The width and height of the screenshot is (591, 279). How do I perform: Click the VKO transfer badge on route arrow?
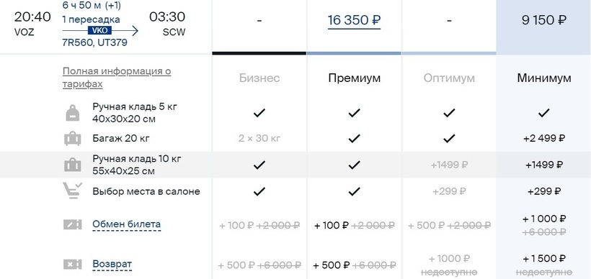pos(99,31)
